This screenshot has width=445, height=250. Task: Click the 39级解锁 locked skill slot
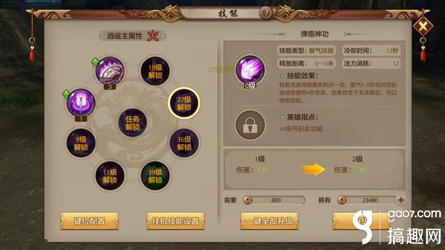pos(155,176)
